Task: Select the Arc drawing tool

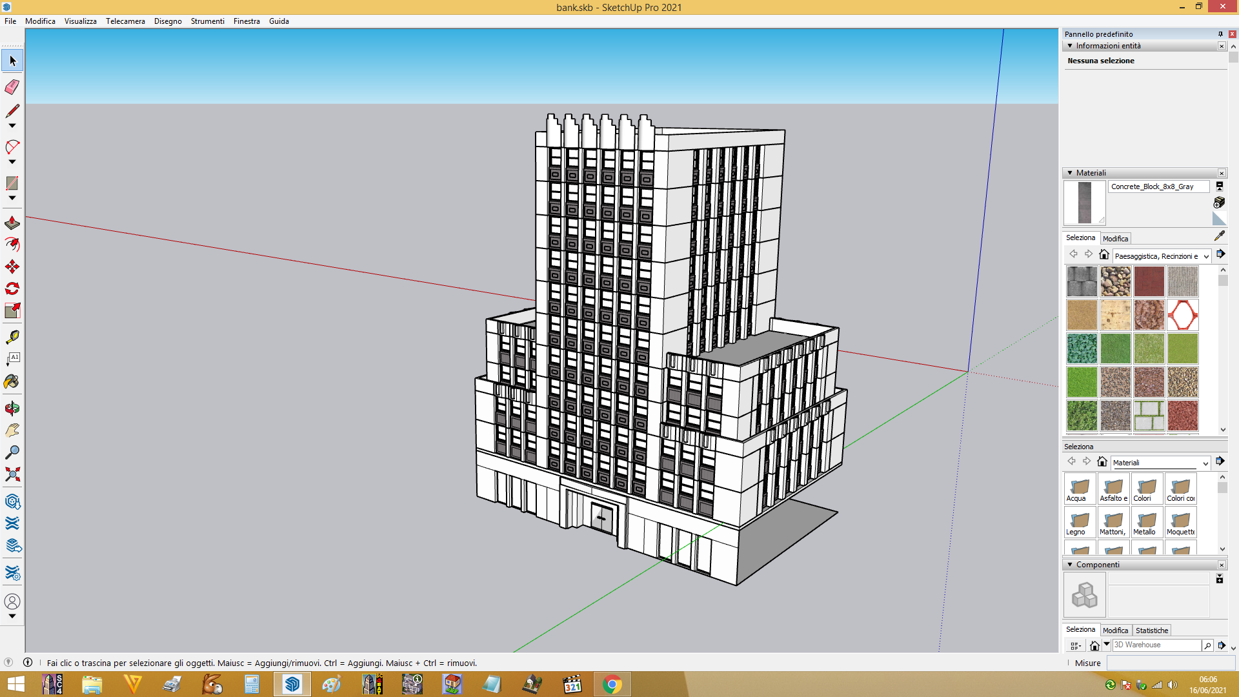Action: pos(12,147)
